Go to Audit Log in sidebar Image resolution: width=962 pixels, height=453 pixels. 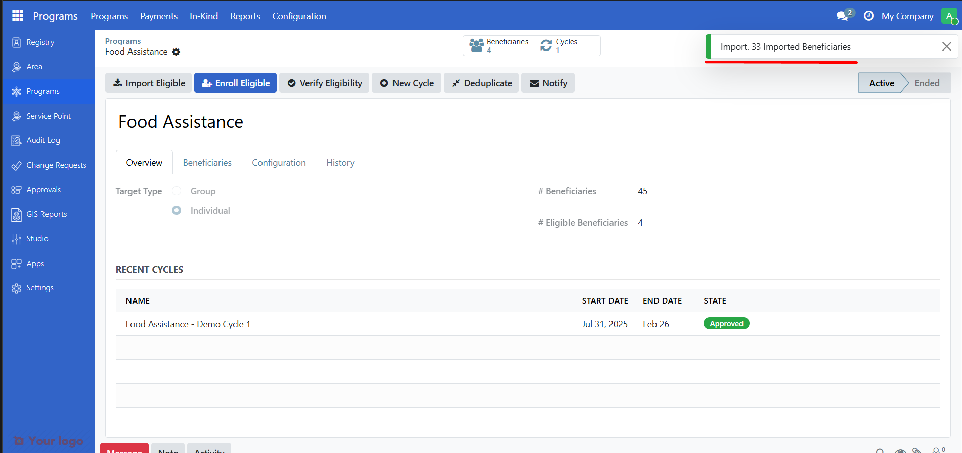tap(43, 140)
